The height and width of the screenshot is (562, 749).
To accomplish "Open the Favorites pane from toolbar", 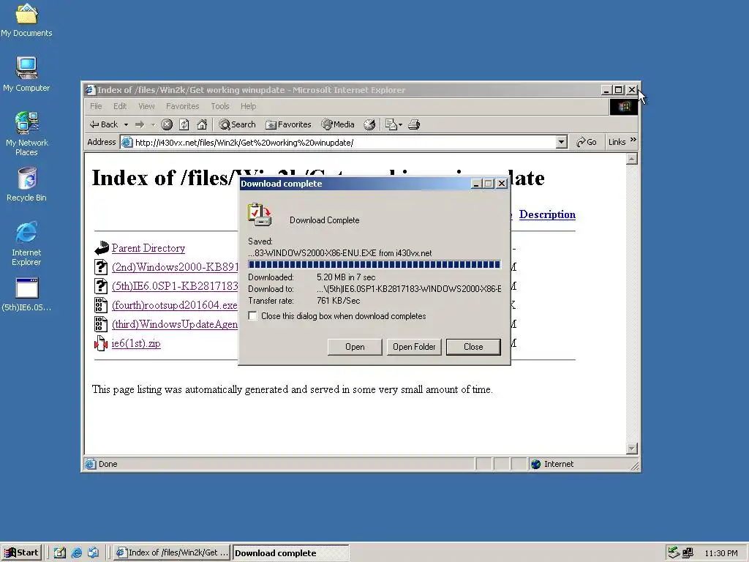I will click(x=288, y=124).
